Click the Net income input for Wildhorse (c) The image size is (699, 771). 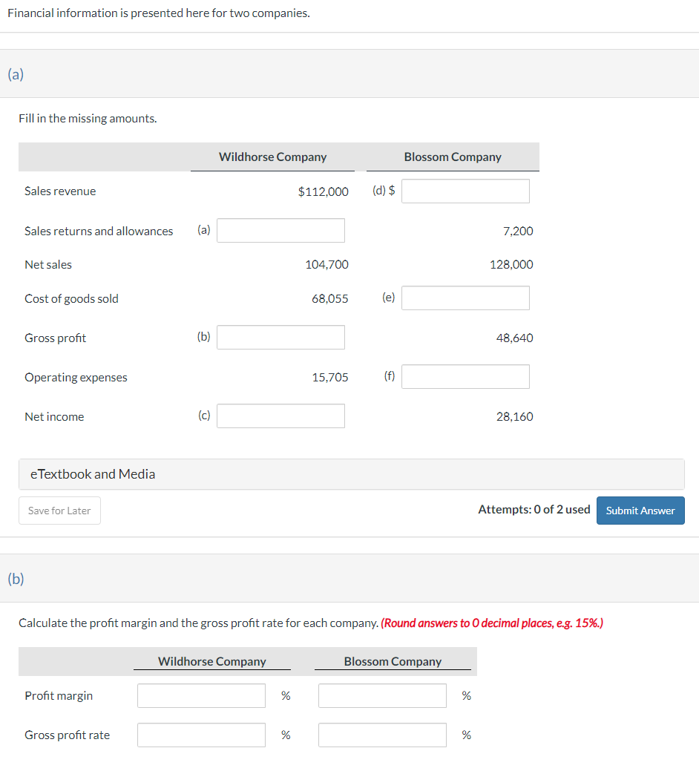[x=280, y=416]
